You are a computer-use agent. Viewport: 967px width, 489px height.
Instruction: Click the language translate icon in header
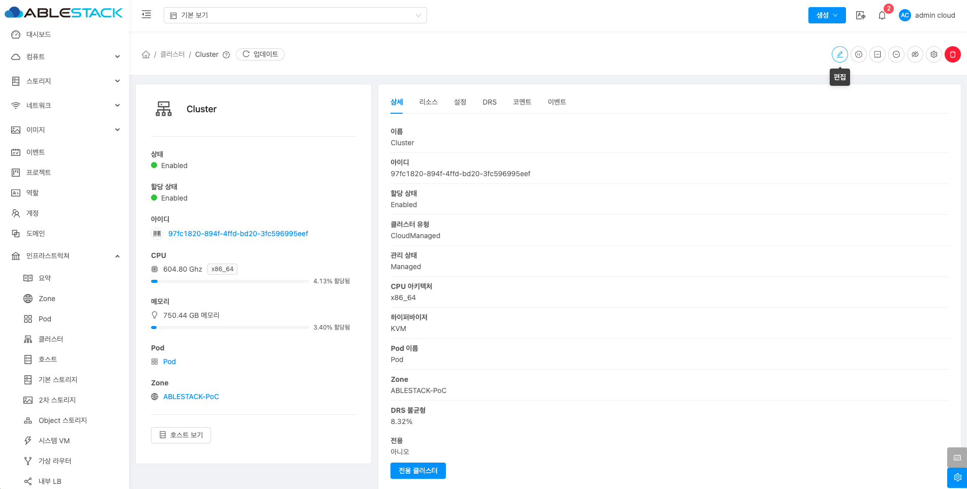pos(860,15)
